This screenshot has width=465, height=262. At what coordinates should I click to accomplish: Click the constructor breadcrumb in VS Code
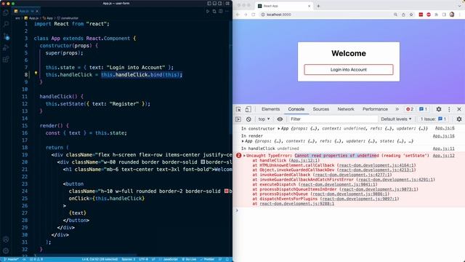[68, 18]
